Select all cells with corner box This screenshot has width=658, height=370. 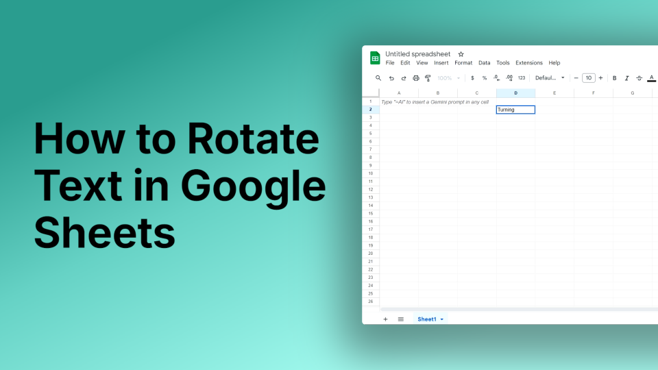(371, 93)
